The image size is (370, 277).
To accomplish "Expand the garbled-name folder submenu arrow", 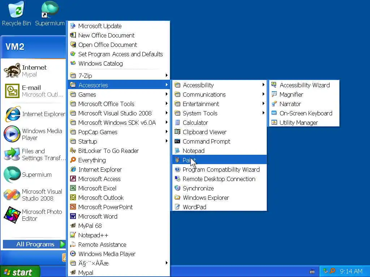I will [x=167, y=263].
